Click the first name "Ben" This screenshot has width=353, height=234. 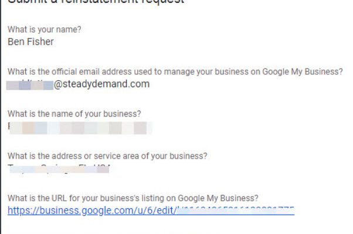pos(16,42)
